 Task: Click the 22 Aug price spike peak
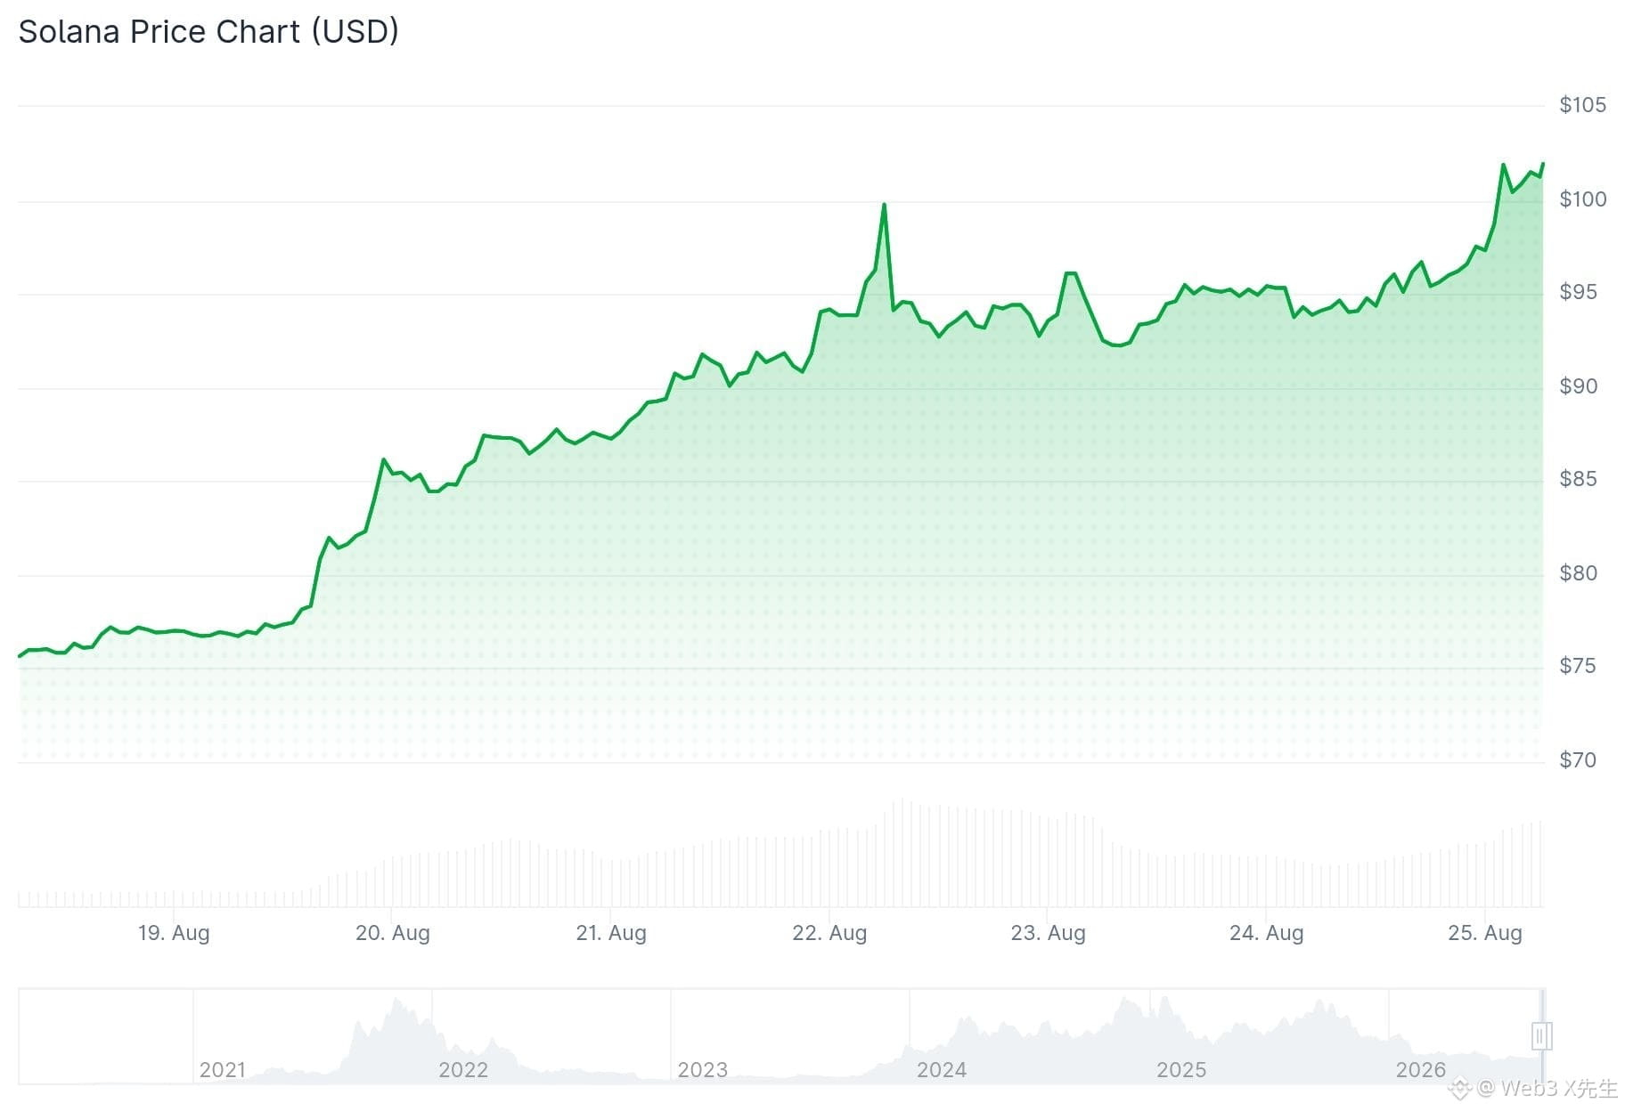884,206
